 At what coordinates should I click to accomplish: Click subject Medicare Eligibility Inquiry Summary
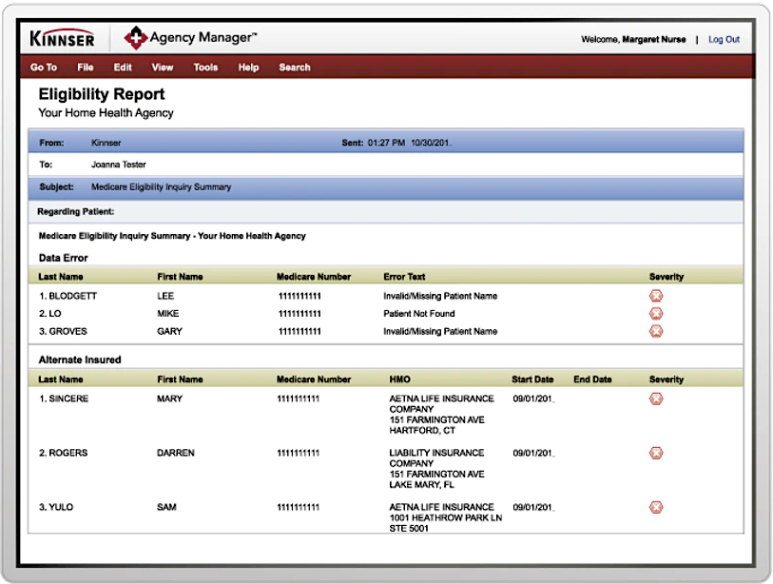click(x=162, y=187)
